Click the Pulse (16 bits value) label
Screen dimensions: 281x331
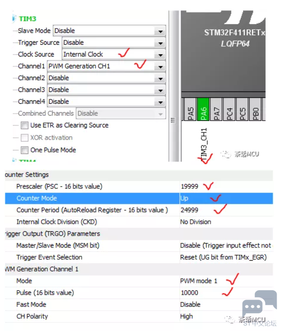(45, 293)
